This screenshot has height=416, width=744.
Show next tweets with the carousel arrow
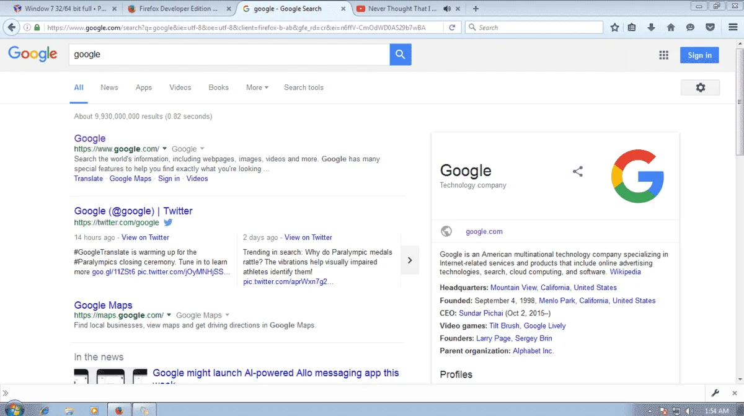coord(410,260)
